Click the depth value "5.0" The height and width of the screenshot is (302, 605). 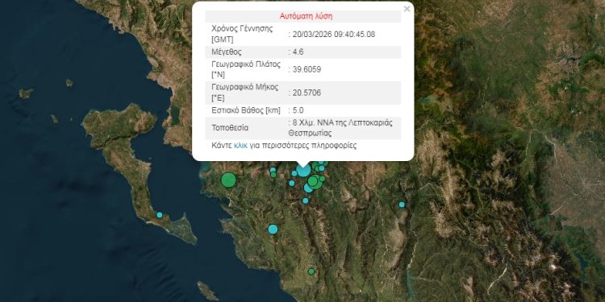point(298,110)
